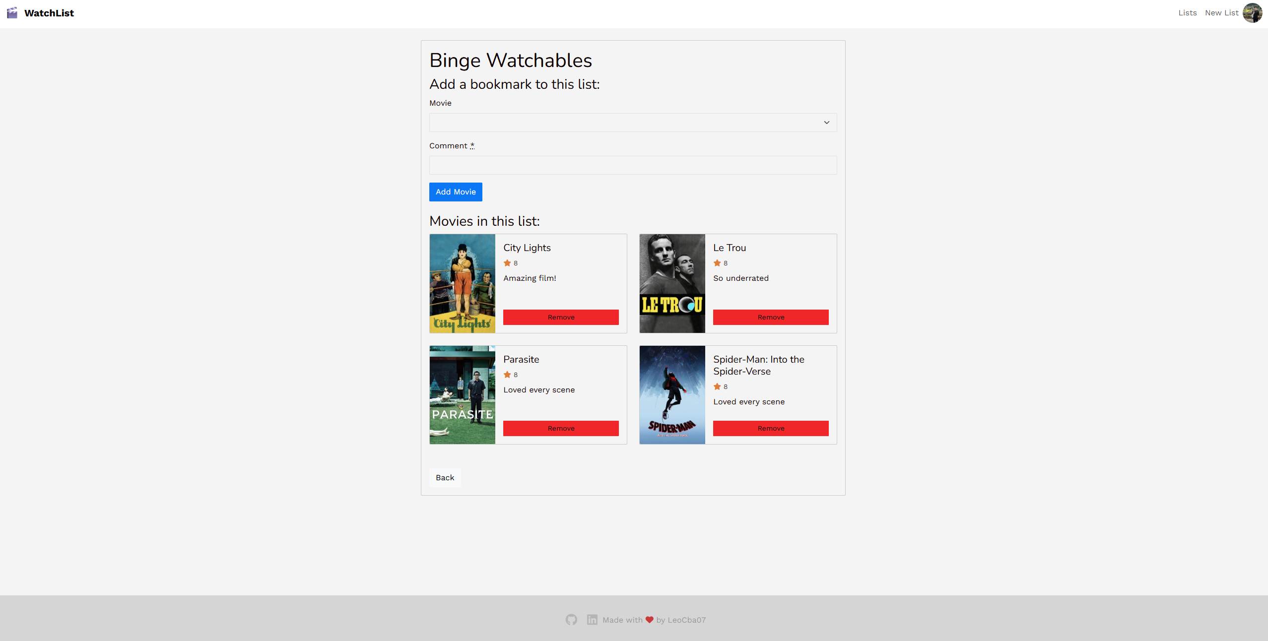Click the star icon beside Le Trou rating
This screenshot has height=641, width=1268.
pyautogui.click(x=717, y=263)
